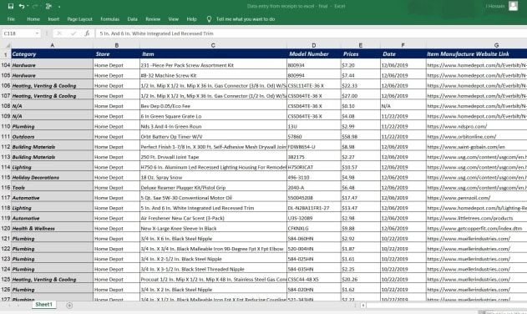Click the price cell $22.33
This screenshot has width=527, height=314.
[360, 86]
